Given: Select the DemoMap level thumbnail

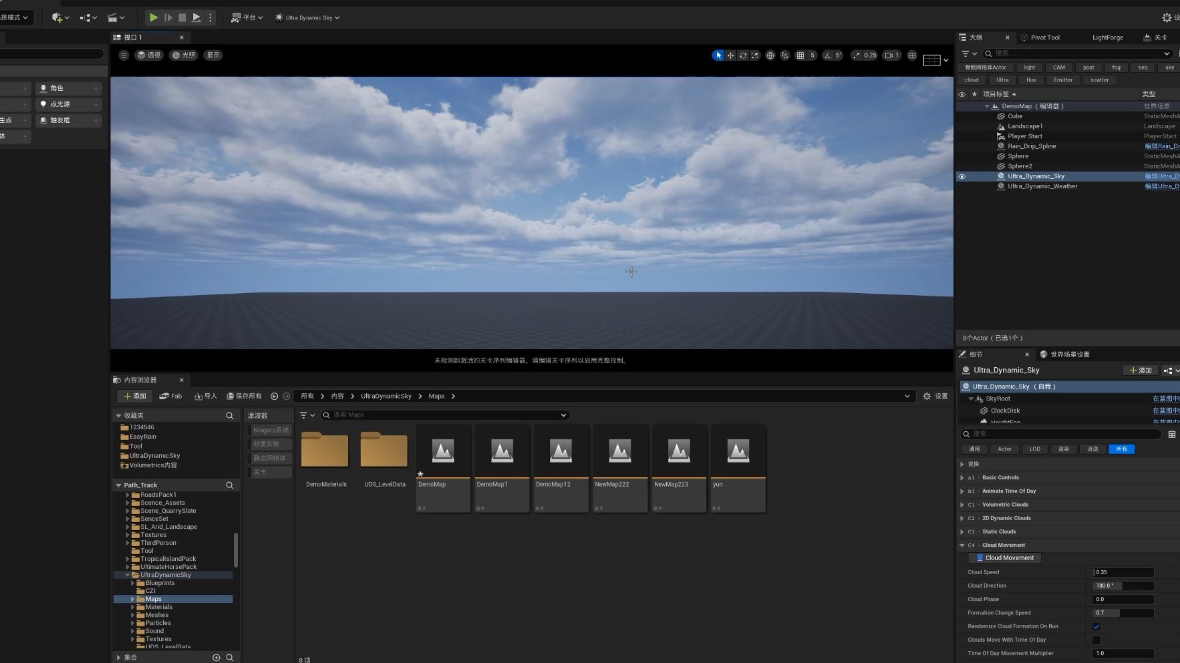Looking at the screenshot, I should [442, 467].
